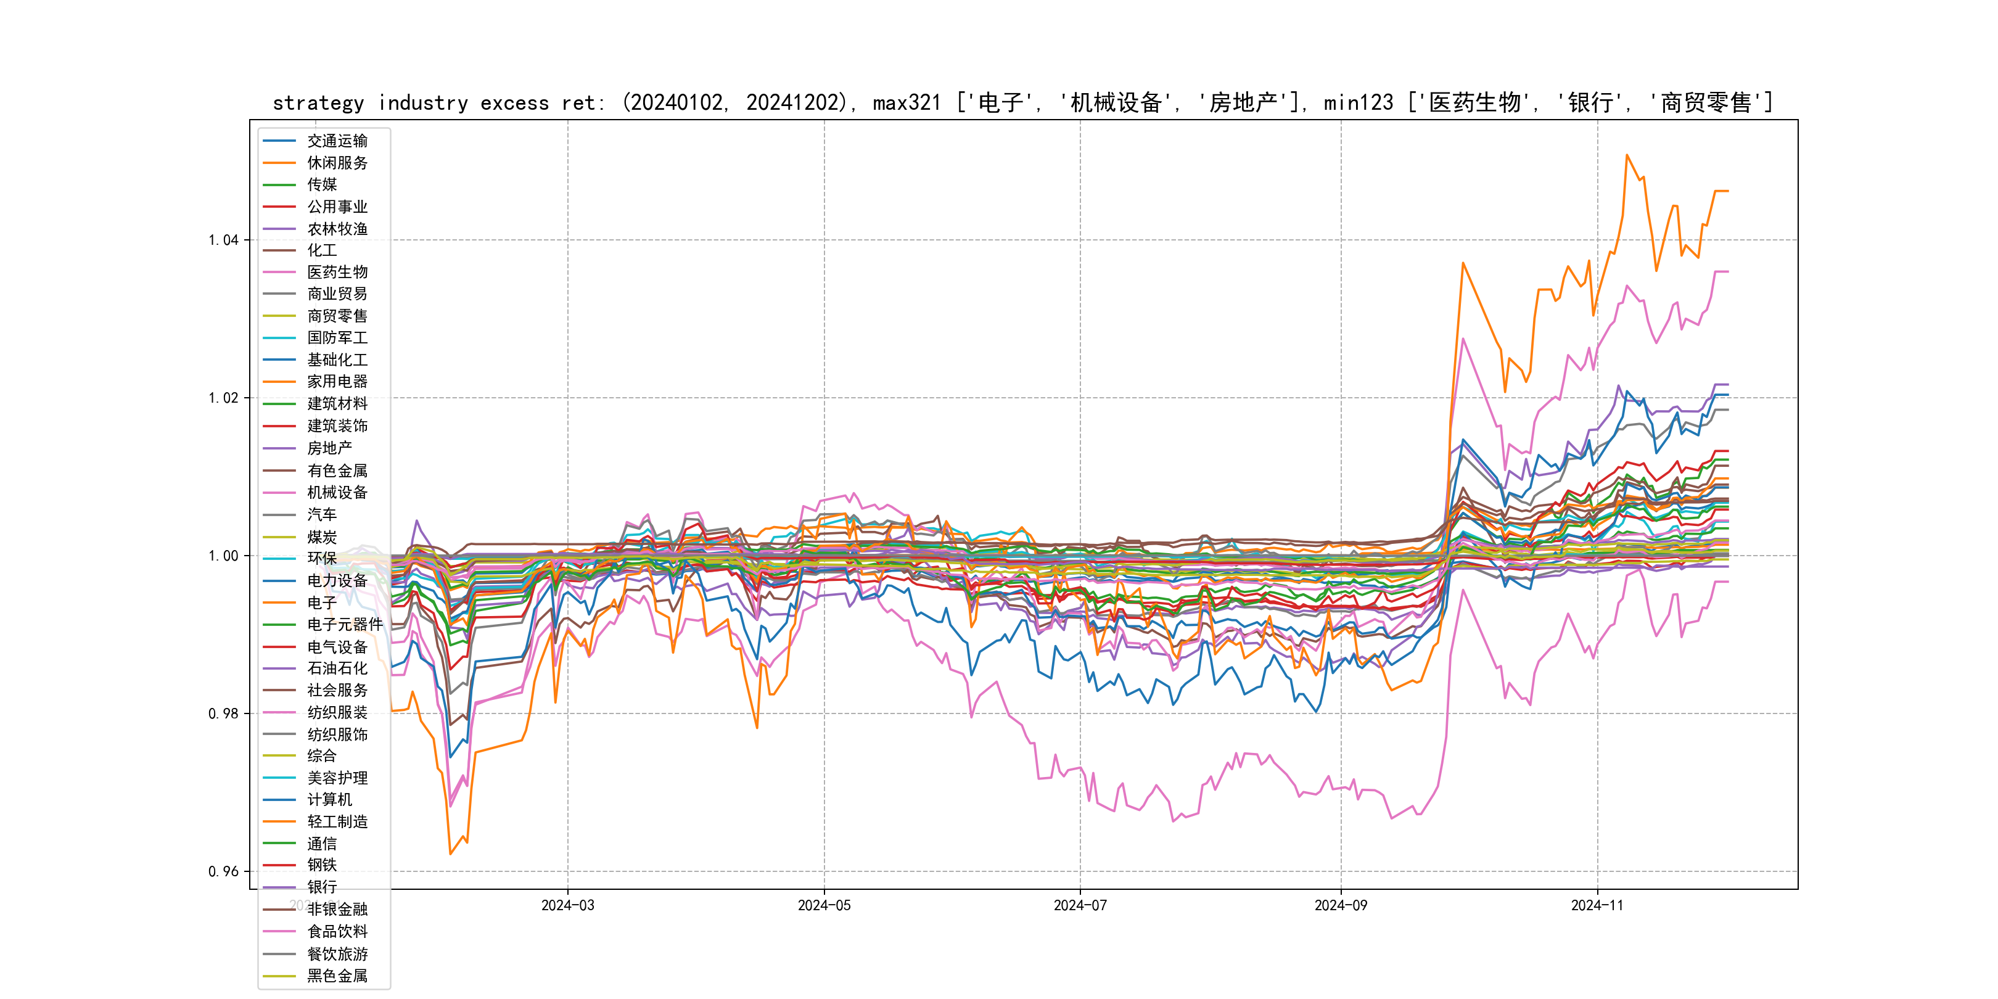Click the 交通运输 legend line swatch

click(279, 141)
